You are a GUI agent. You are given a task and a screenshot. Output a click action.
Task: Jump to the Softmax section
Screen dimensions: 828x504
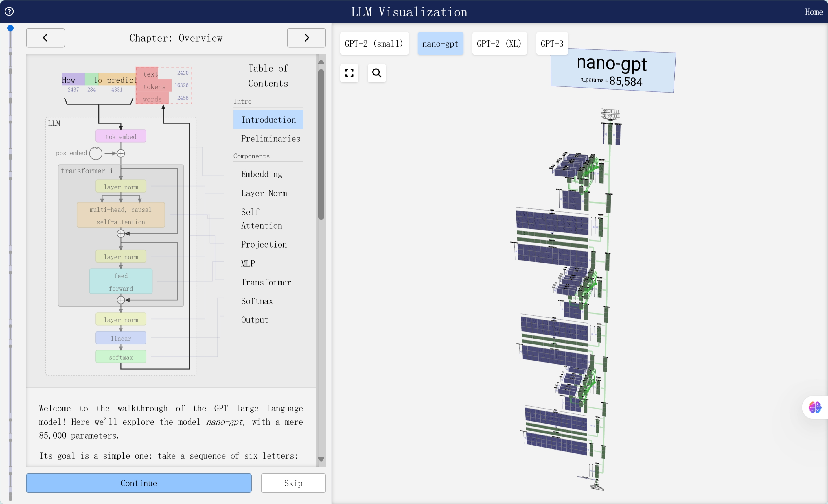(x=257, y=301)
